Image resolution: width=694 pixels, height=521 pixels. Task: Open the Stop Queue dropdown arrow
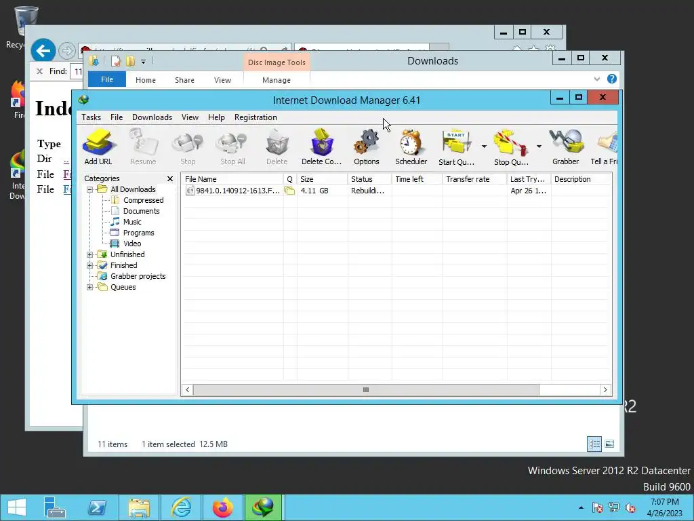click(539, 147)
